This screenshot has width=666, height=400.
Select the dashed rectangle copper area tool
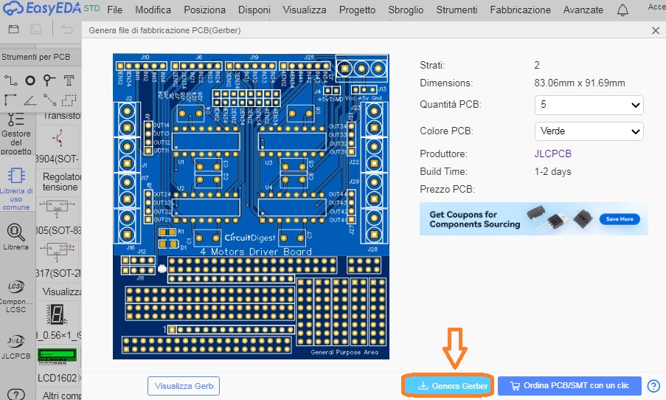[x=69, y=100]
